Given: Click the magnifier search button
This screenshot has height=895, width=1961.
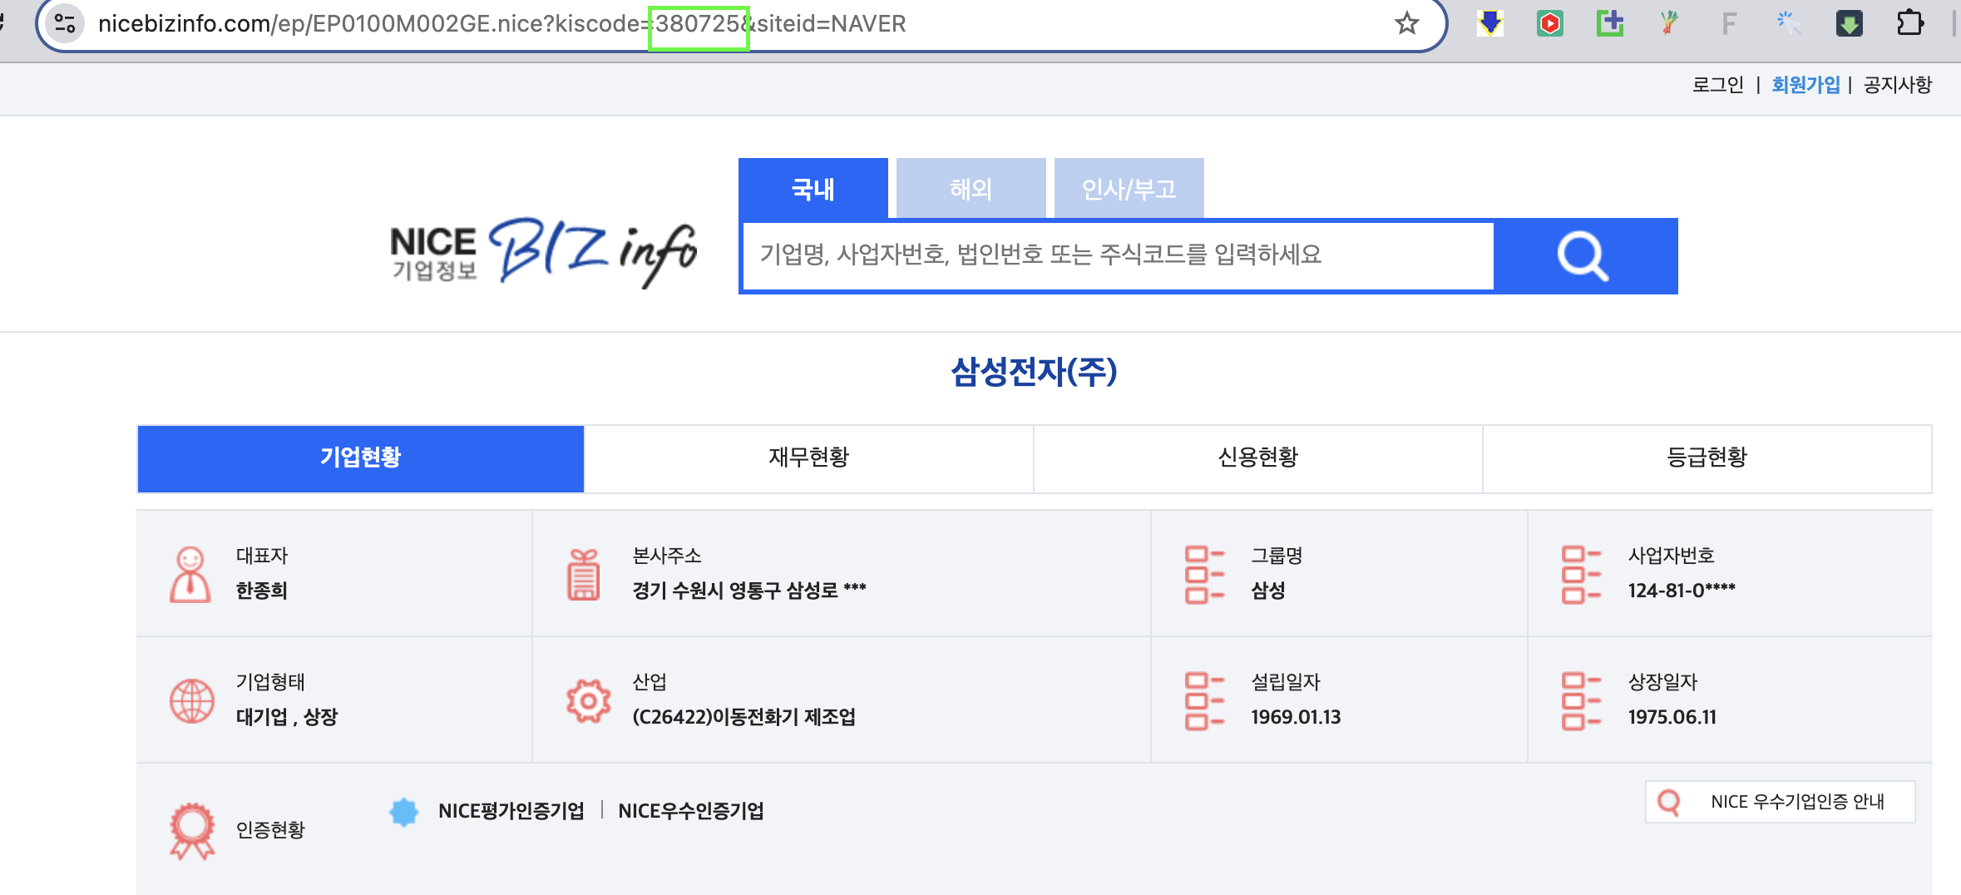Looking at the screenshot, I should (1584, 256).
